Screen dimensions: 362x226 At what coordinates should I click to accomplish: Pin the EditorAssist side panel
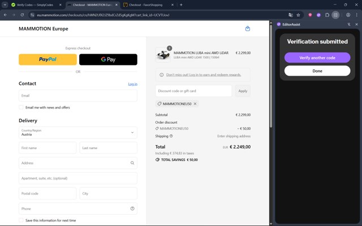pyautogui.click(x=349, y=24)
